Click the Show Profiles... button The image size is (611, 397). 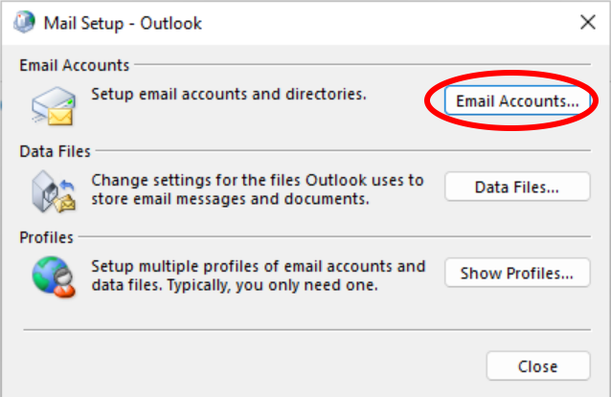[x=517, y=273]
